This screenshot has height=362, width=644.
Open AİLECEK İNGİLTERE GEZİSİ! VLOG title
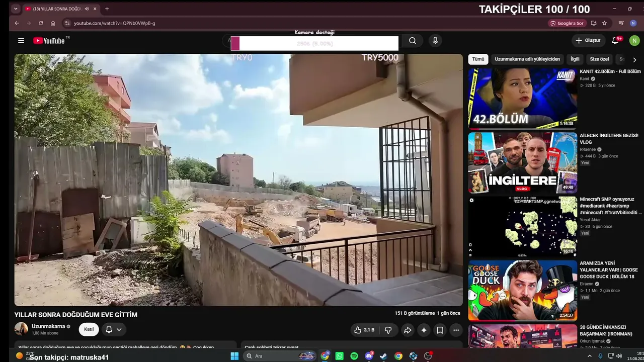[x=609, y=139]
